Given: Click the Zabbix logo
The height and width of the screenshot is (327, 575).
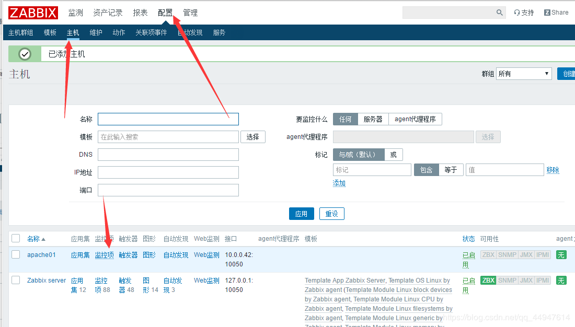Looking at the screenshot, I should [x=33, y=13].
